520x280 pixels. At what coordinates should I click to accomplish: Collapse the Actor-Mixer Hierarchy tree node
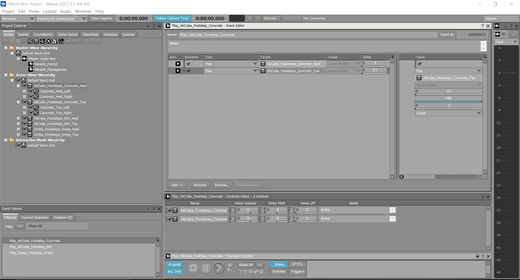pos(6,75)
